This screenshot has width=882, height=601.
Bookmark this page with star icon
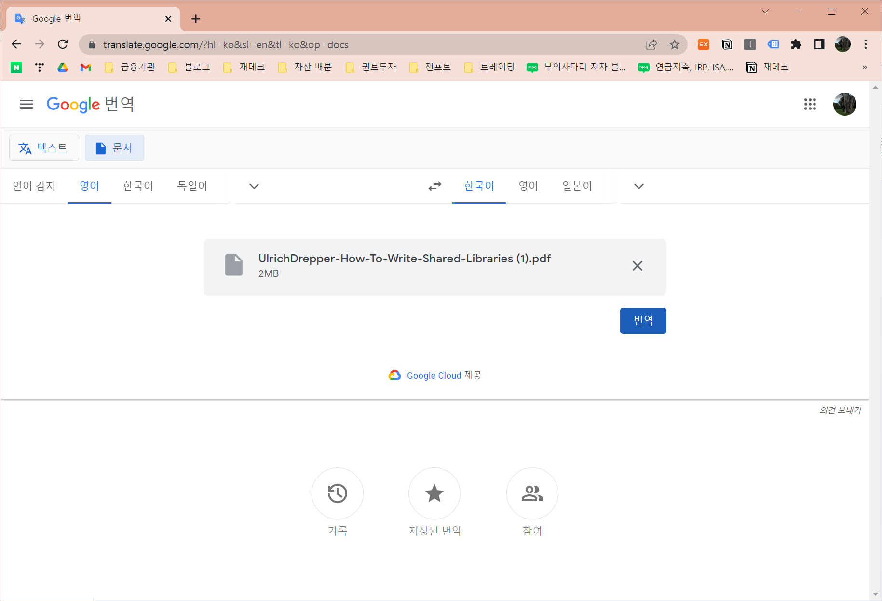click(x=675, y=44)
